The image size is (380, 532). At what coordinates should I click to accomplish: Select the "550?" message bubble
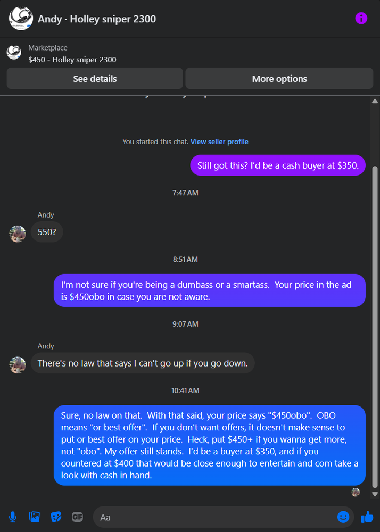tap(47, 232)
